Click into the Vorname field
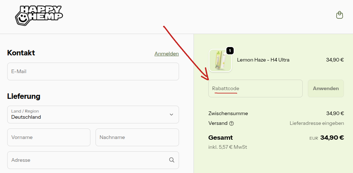Image resolution: width=353 pixels, height=173 pixels. click(48, 137)
